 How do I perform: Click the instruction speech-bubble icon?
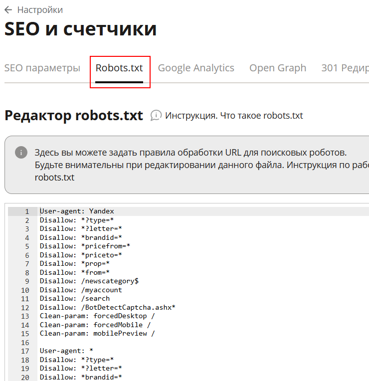coord(156,115)
